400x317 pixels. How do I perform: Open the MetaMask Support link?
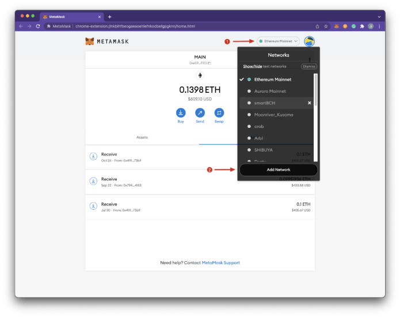pyautogui.click(x=220, y=263)
